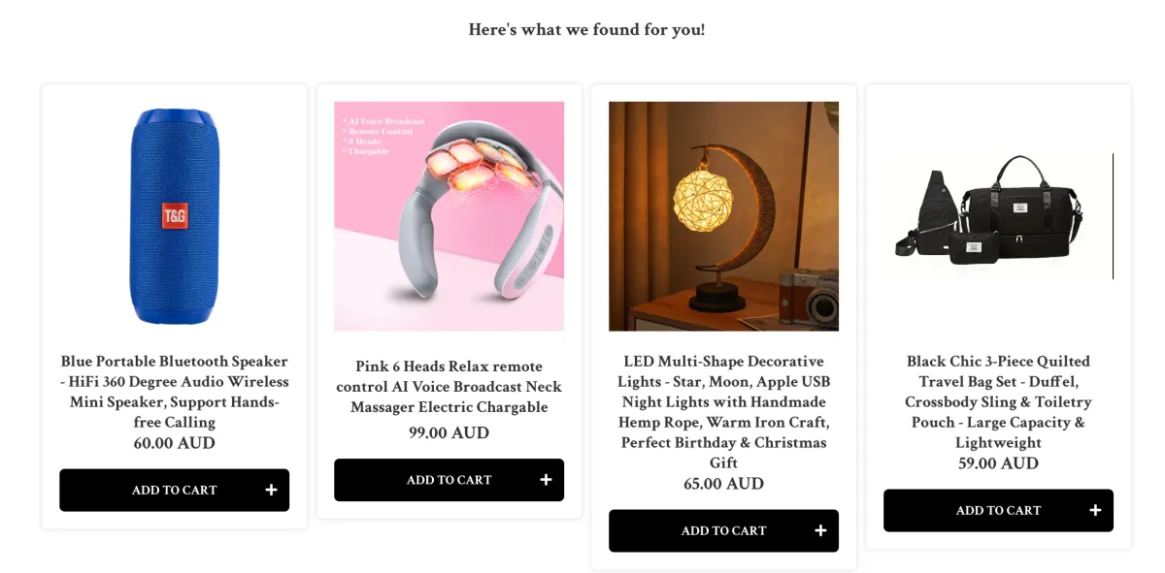Open Pink 6 Heads Relax Neck Massager title
The width and height of the screenshot is (1165, 573).
[x=449, y=387]
